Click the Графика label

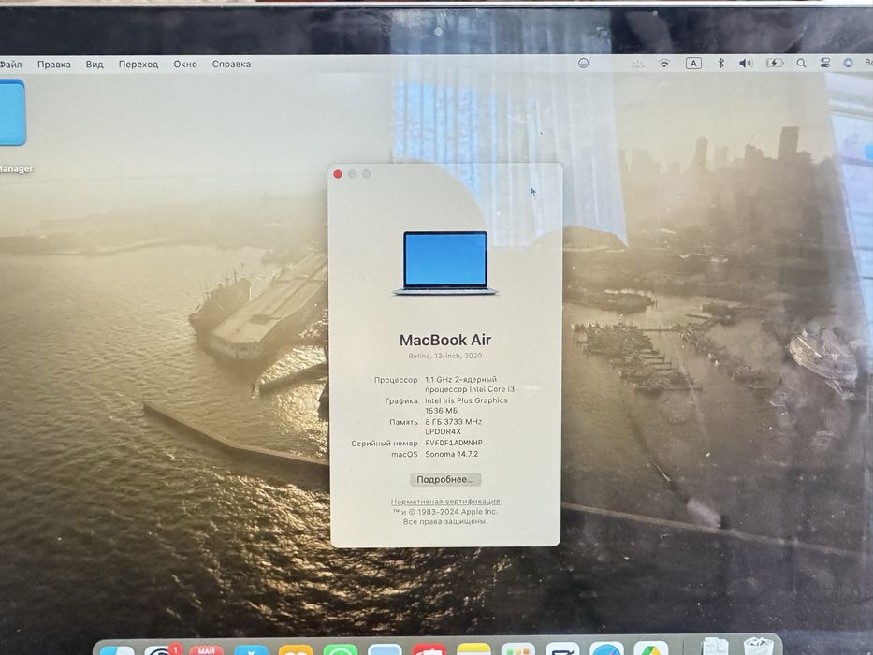point(401,401)
